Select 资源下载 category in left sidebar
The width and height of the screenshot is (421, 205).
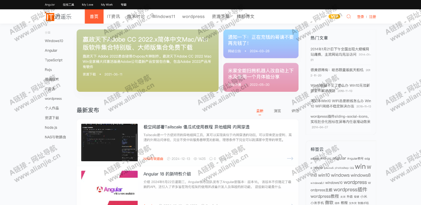pos(52,118)
